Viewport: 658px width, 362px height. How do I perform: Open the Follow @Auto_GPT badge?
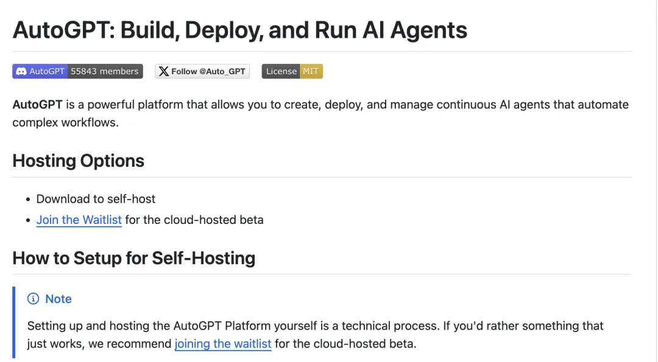tap(202, 71)
